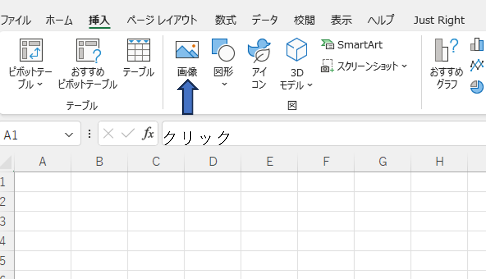Screen dimensions: 486x279
Task: Open the File (ファイル) tab
Action: coord(15,20)
